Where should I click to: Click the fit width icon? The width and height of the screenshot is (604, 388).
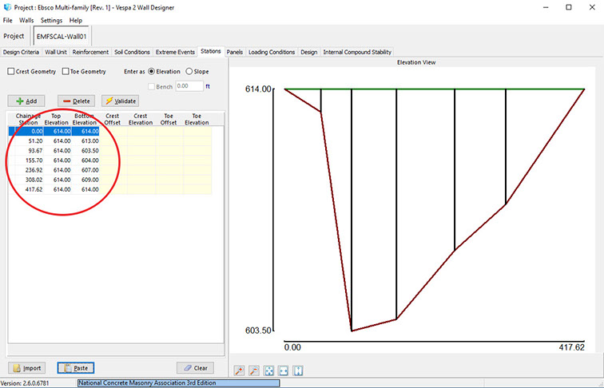coord(283,370)
